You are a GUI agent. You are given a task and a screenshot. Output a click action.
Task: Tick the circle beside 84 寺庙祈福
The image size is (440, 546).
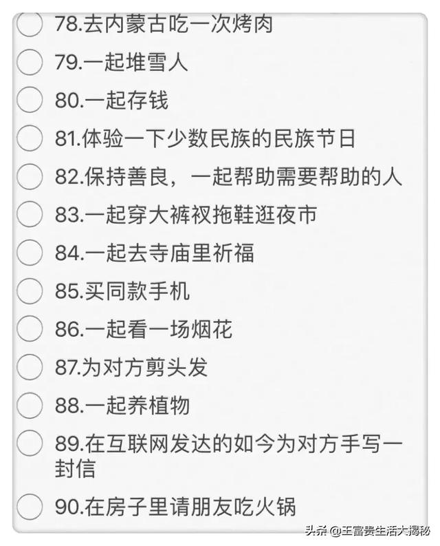pos(30,253)
